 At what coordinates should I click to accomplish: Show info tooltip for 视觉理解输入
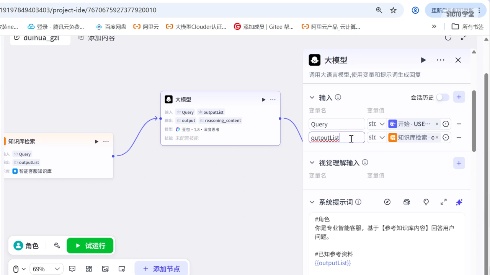point(365,162)
